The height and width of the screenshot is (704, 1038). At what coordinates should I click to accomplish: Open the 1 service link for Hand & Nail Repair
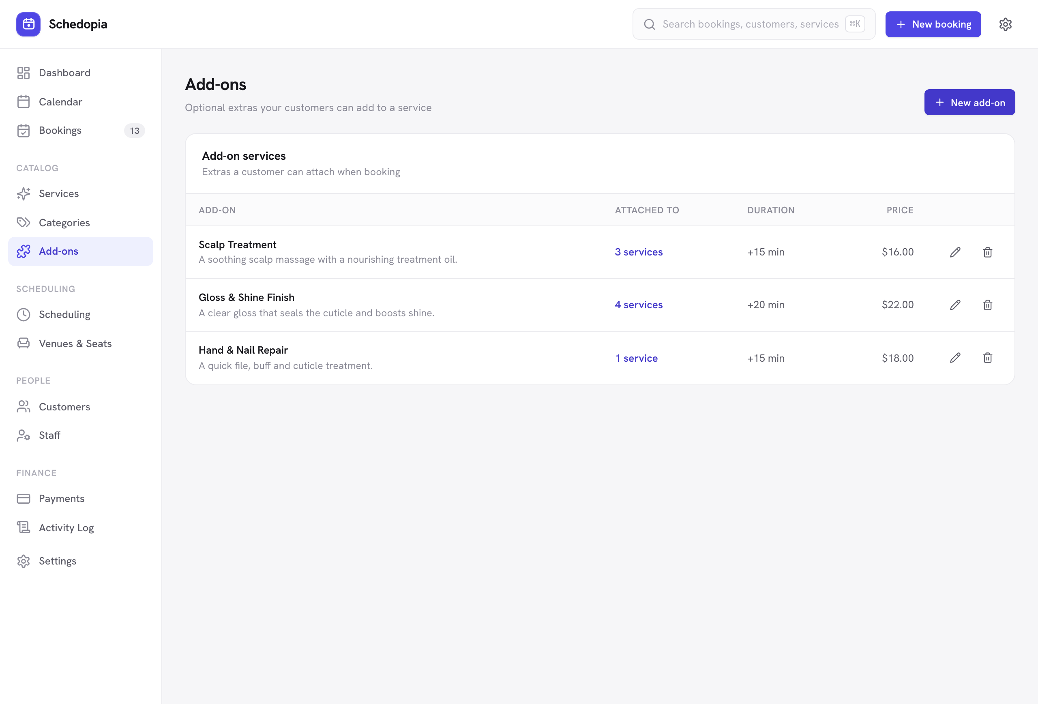coord(636,358)
